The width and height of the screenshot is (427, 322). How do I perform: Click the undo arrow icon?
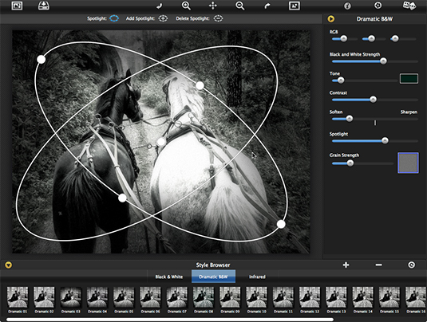pyautogui.click(x=159, y=6)
